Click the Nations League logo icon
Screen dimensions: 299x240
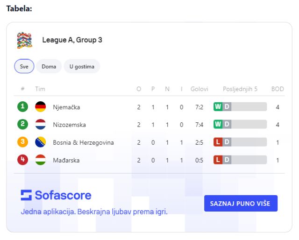[24, 40]
